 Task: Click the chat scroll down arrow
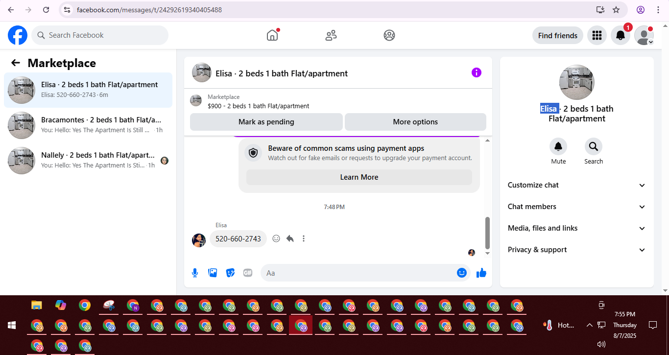[x=487, y=253]
